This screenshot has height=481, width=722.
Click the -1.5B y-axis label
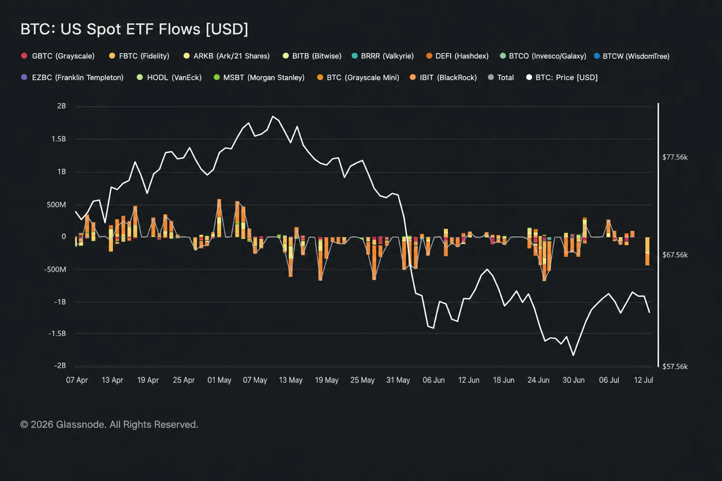point(57,334)
